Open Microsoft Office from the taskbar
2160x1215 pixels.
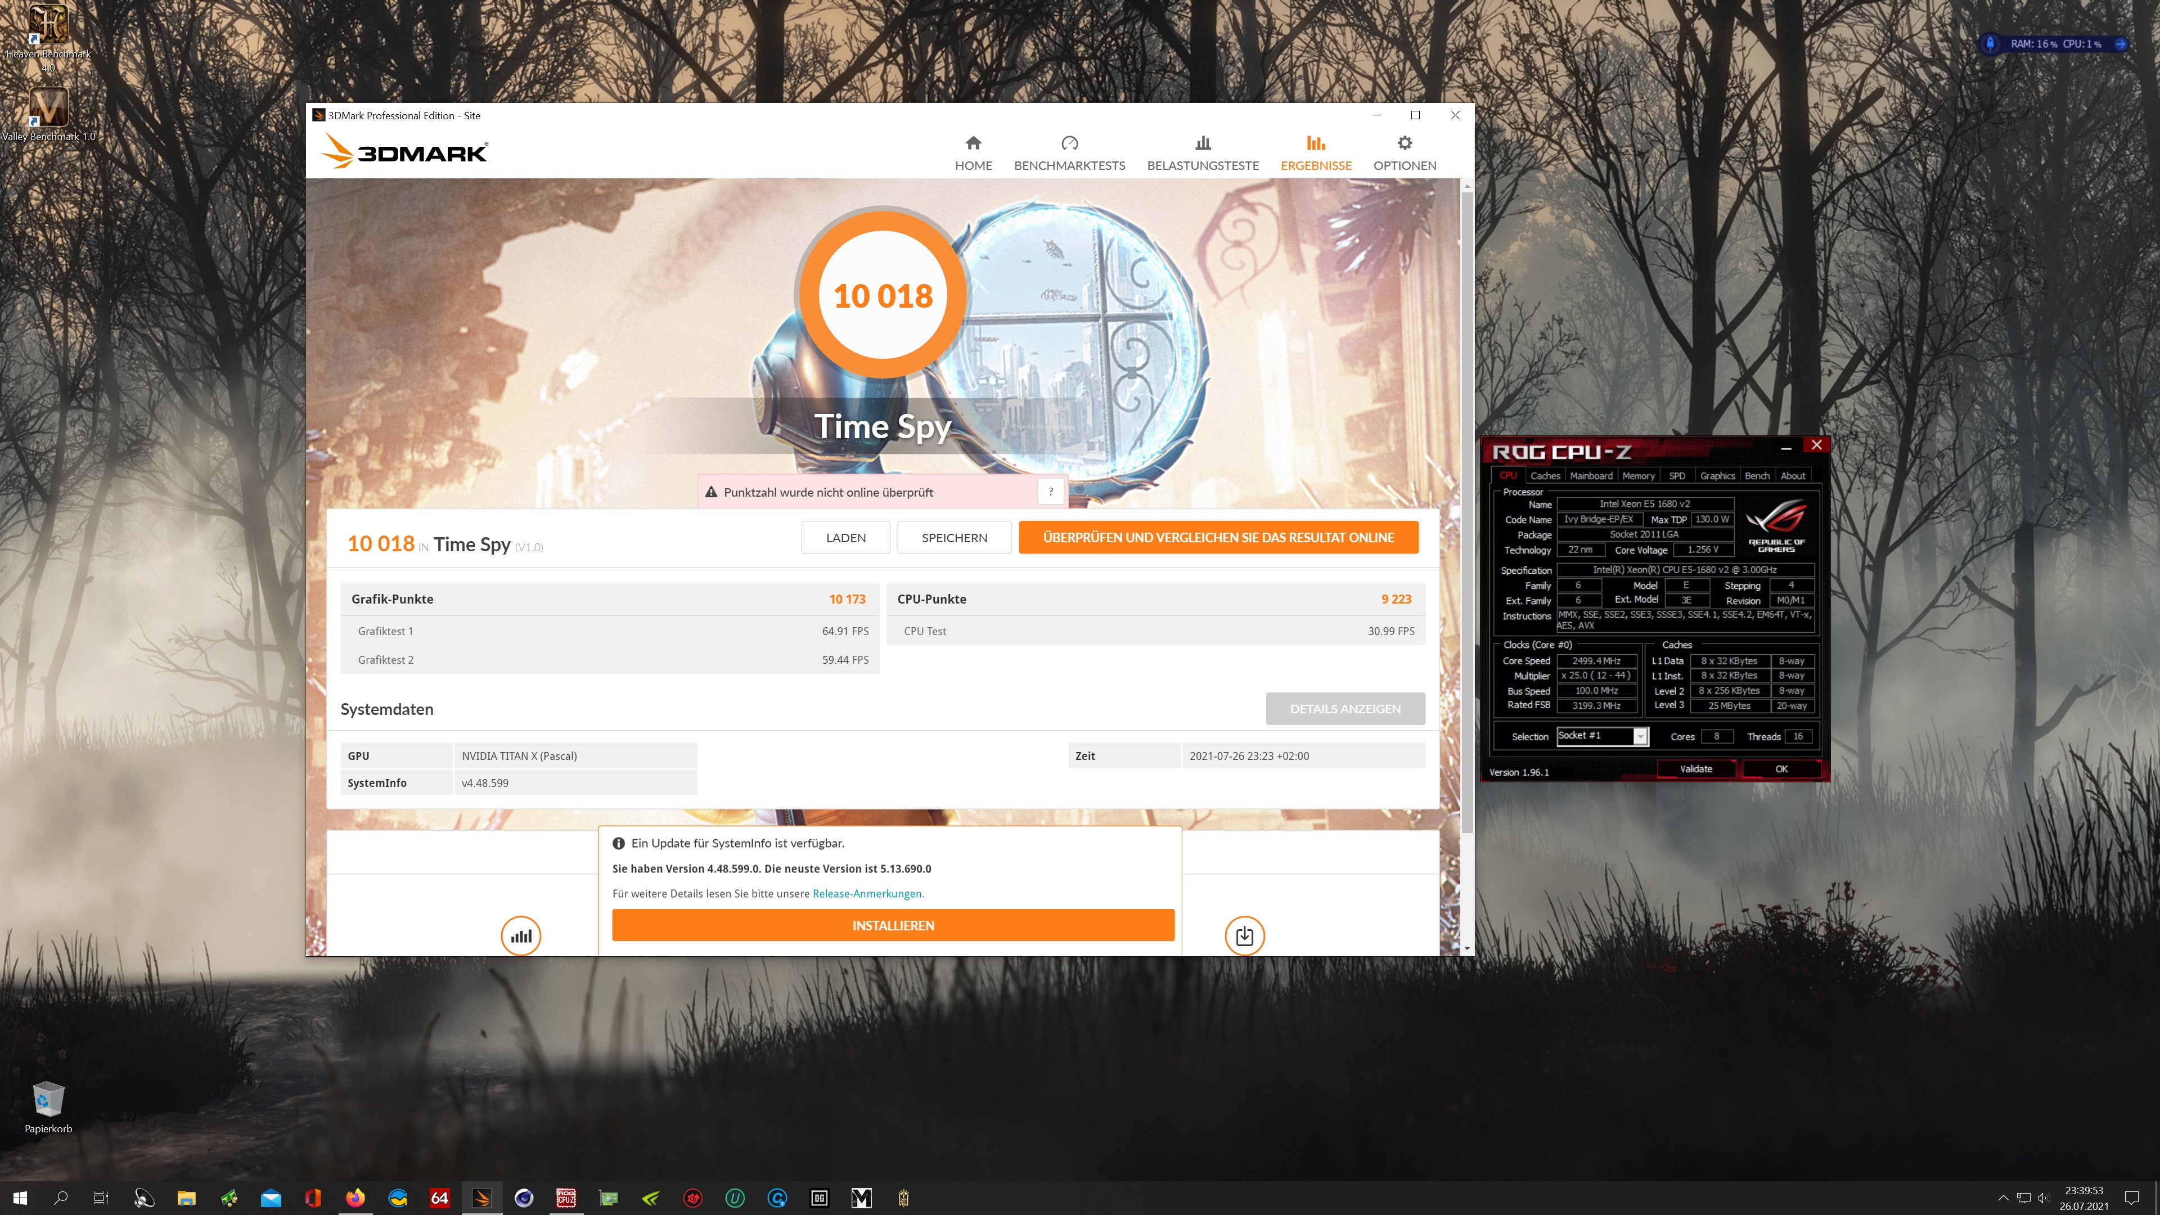point(313,1198)
